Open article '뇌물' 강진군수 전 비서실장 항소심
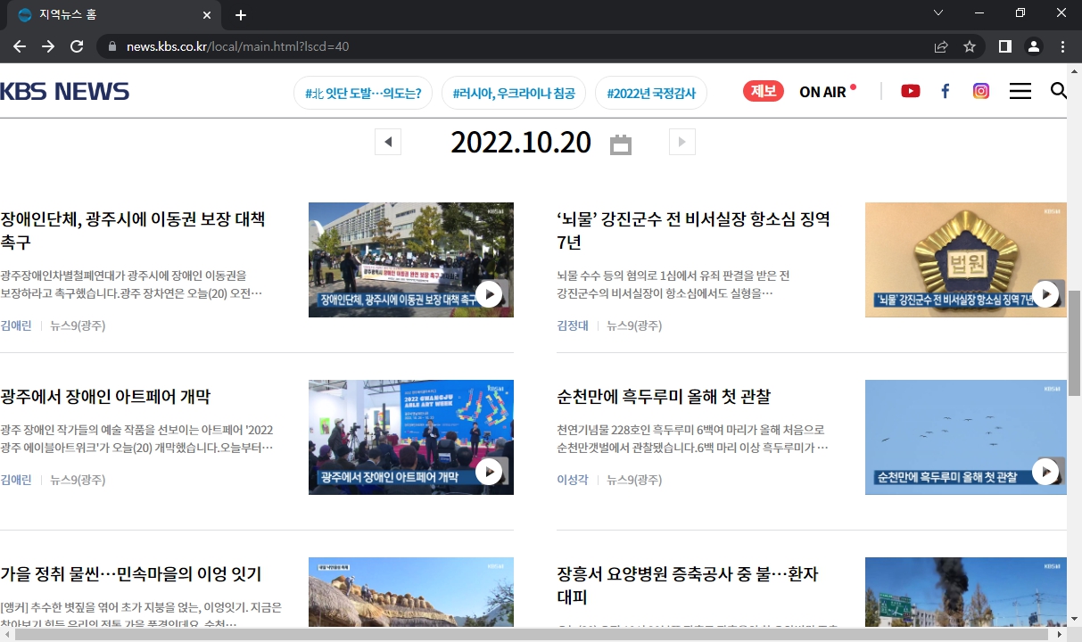The image size is (1082, 642). 693,230
